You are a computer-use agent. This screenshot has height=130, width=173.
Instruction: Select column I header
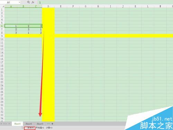111,6
